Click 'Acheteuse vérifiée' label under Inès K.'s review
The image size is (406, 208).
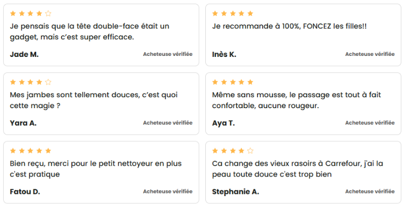(370, 54)
